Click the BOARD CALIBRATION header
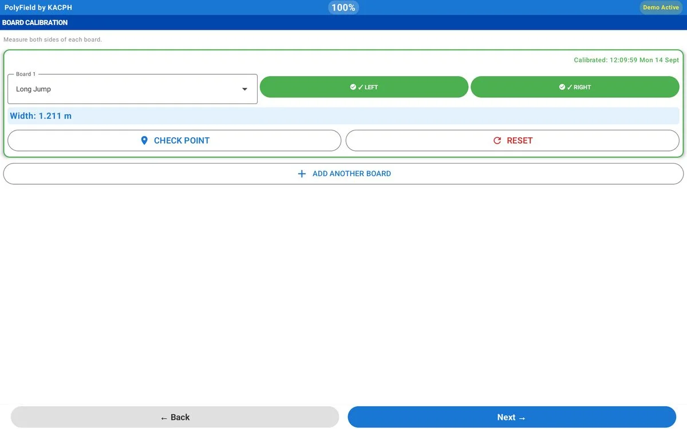 [35, 23]
